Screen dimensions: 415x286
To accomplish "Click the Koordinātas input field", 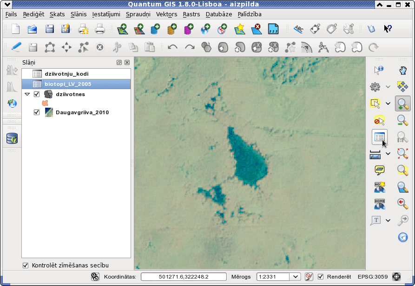I will pyautogui.click(x=184, y=277).
